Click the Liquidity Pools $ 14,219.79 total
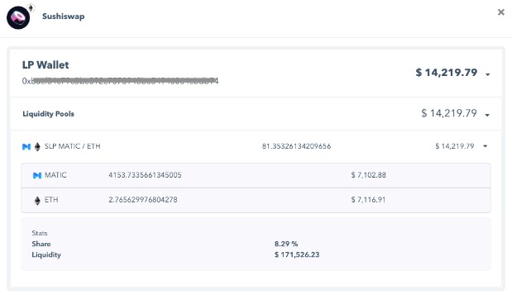 [x=449, y=113]
